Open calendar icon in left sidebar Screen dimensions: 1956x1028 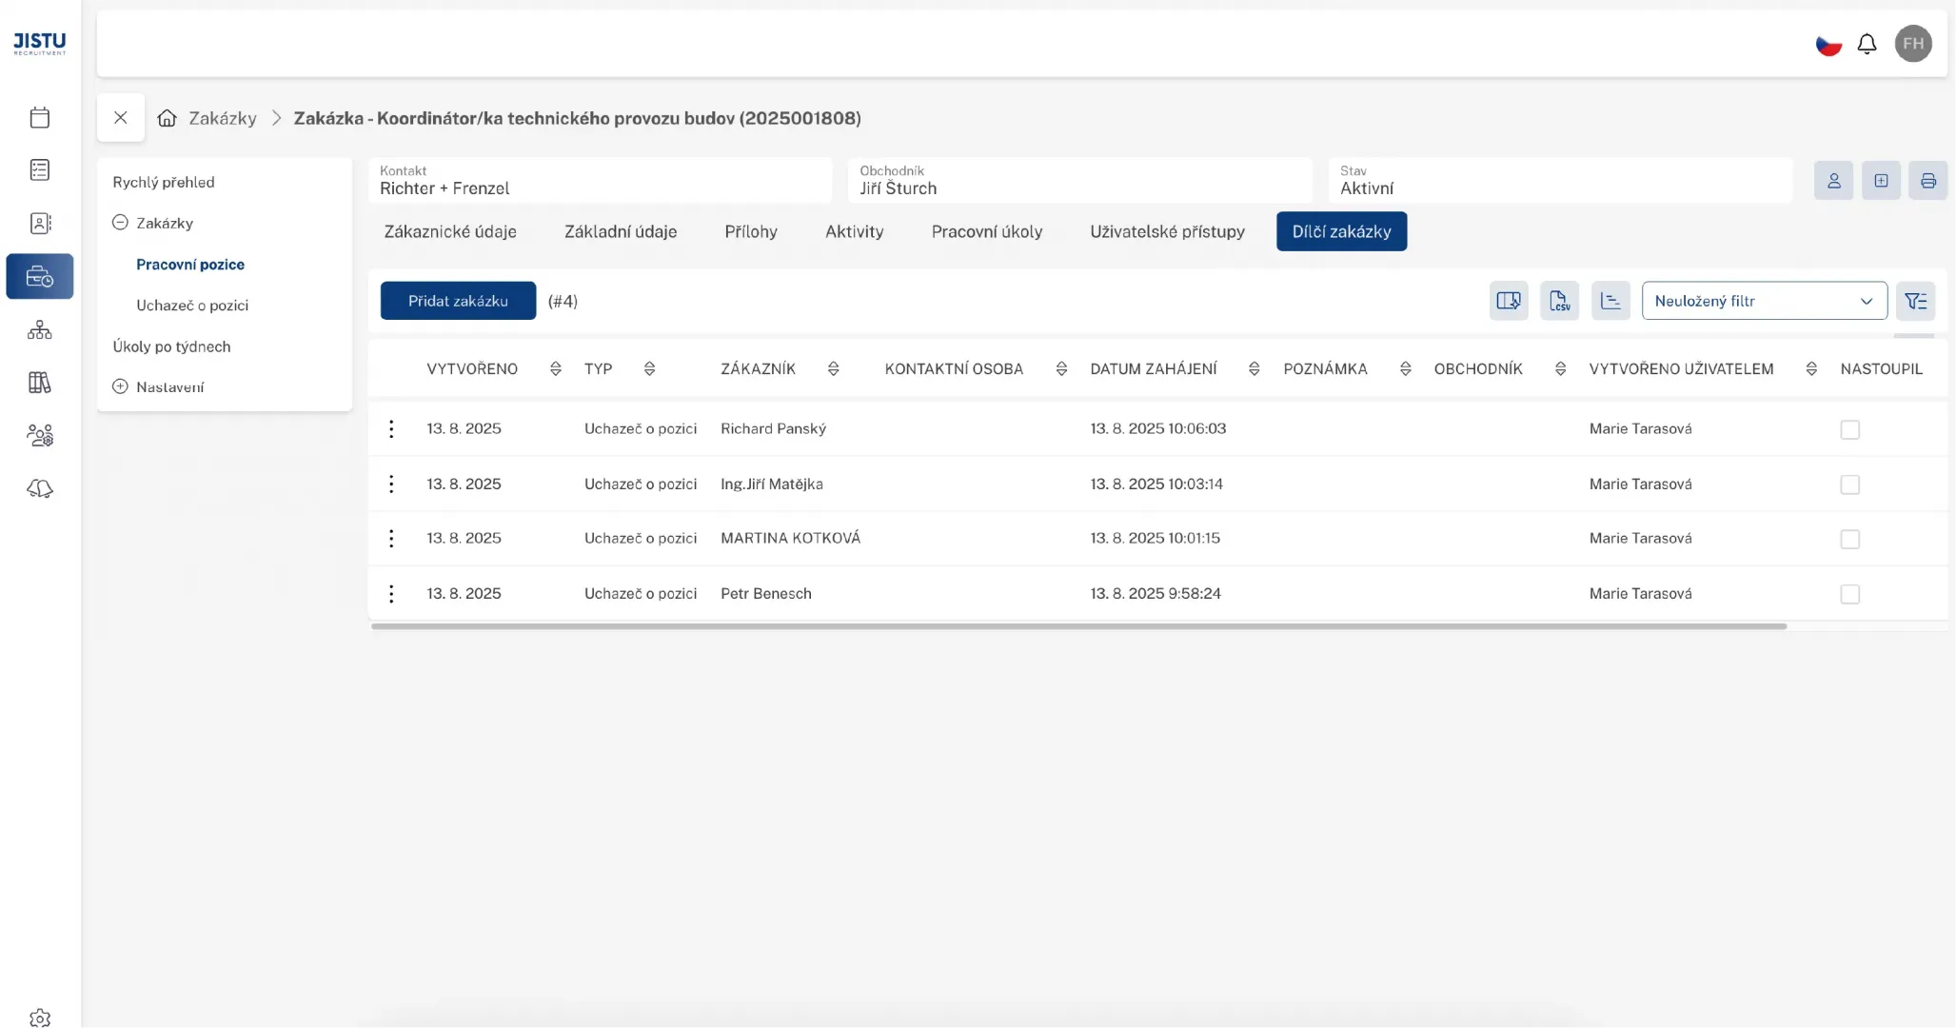pyautogui.click(x=40, y=118)
